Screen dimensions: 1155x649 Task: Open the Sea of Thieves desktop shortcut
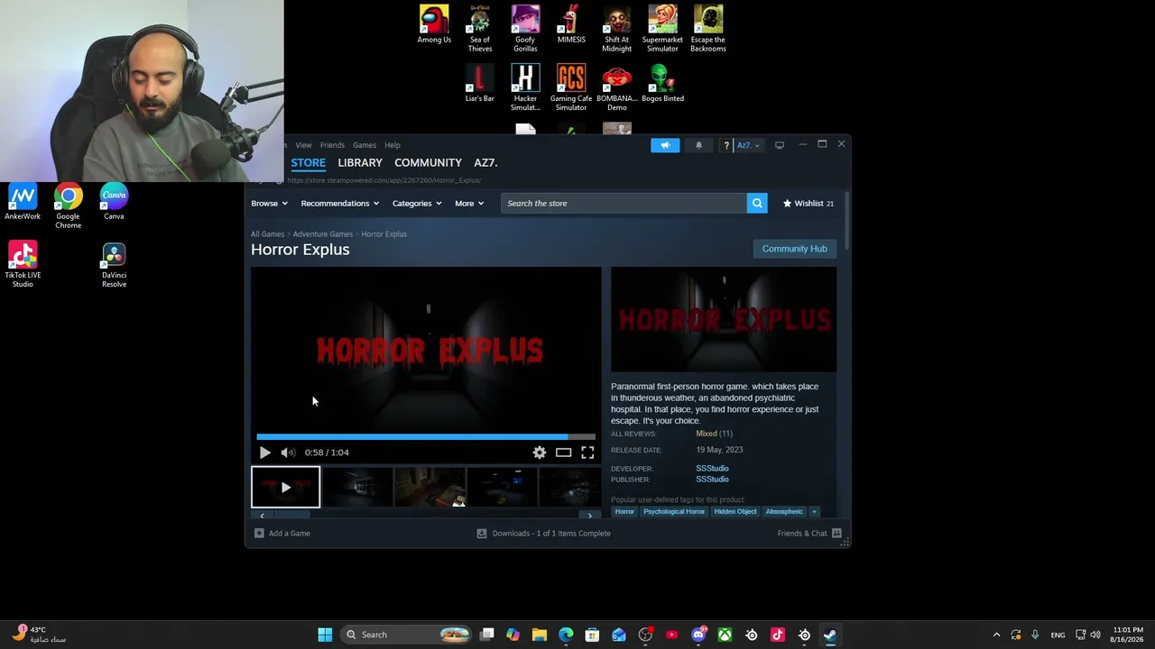[480, 29]
